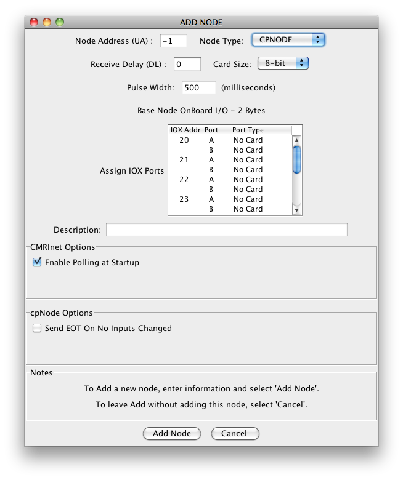
Task: Open the Node Type CPNODE dropdown
Action: click(x=288, y=40)
